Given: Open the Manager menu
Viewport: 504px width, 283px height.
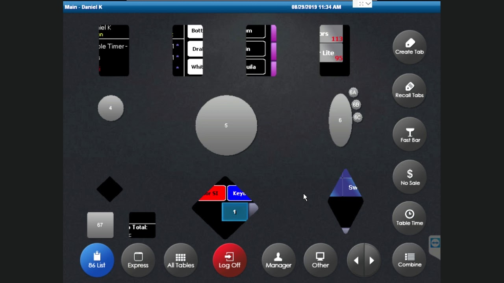Looking at the screenshot, I should [278, 260].
